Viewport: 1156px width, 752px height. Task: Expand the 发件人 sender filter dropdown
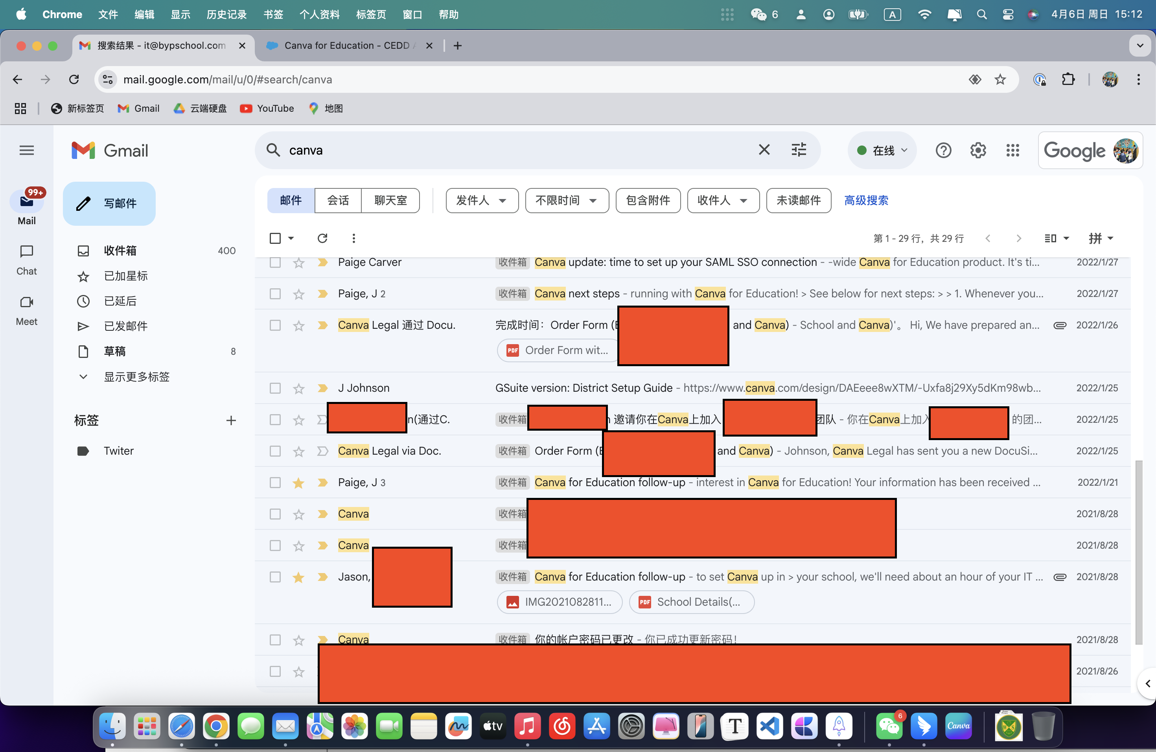point(482,201)
